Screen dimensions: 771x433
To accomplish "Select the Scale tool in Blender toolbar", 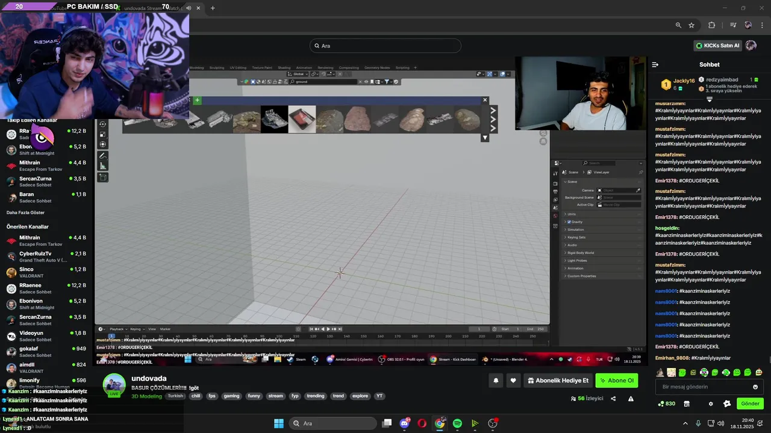I will coord(102,134).
